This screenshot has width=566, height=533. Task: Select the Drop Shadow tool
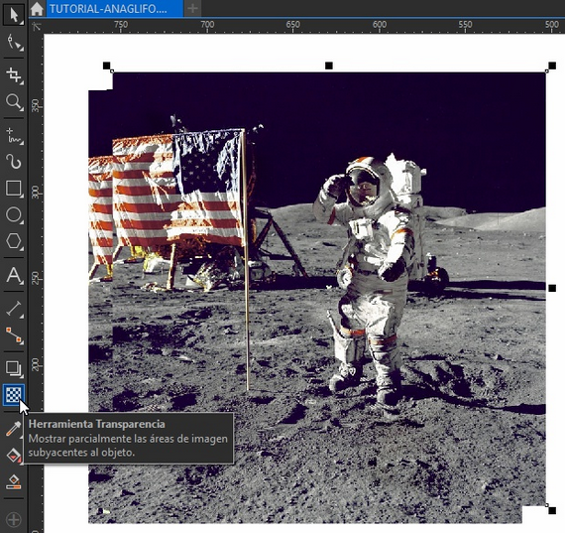pos(14,368)
